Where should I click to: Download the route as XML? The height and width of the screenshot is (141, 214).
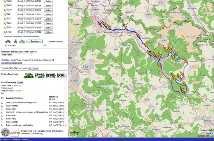coord(61,75)
